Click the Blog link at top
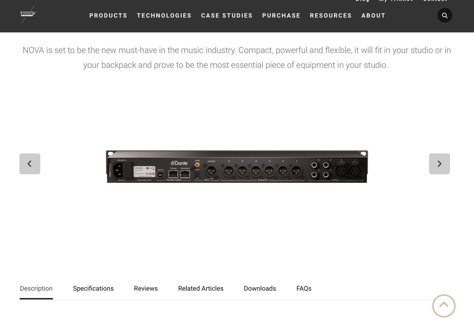The image size is (474, 336). point(362,1)
